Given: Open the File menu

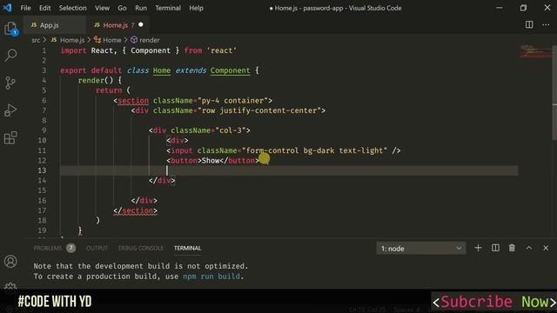Looking at the screenshot, I should pyautogui.click(x=25, y=8).
